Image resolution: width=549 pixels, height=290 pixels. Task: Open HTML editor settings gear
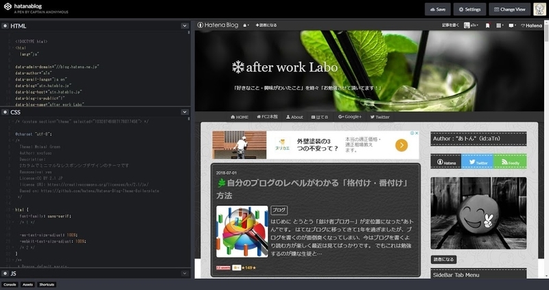5,25
